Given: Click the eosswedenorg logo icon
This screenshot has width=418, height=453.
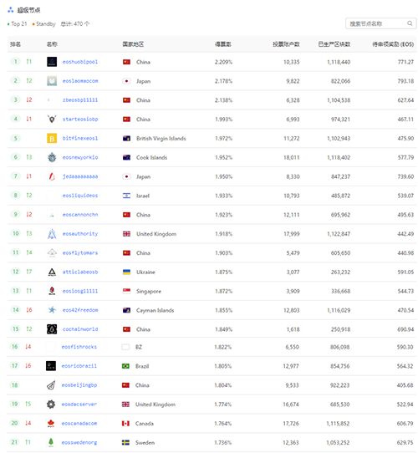Looking at the screenshot, I should pyautogui.click(x=51, y=442).
